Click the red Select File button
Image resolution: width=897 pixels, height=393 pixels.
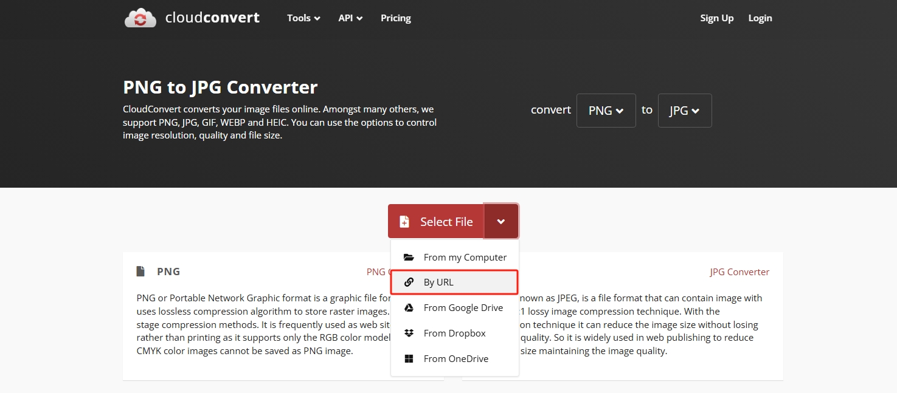click(436, 222)
